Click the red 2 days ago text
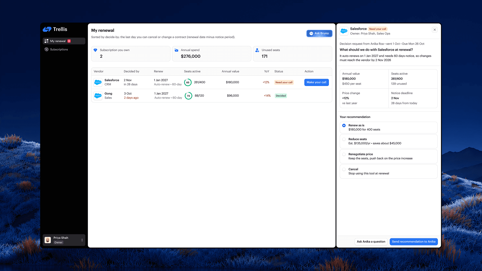The height and width of the screenshot is (271, 482). pyautogui.click(x=131, y=98)
